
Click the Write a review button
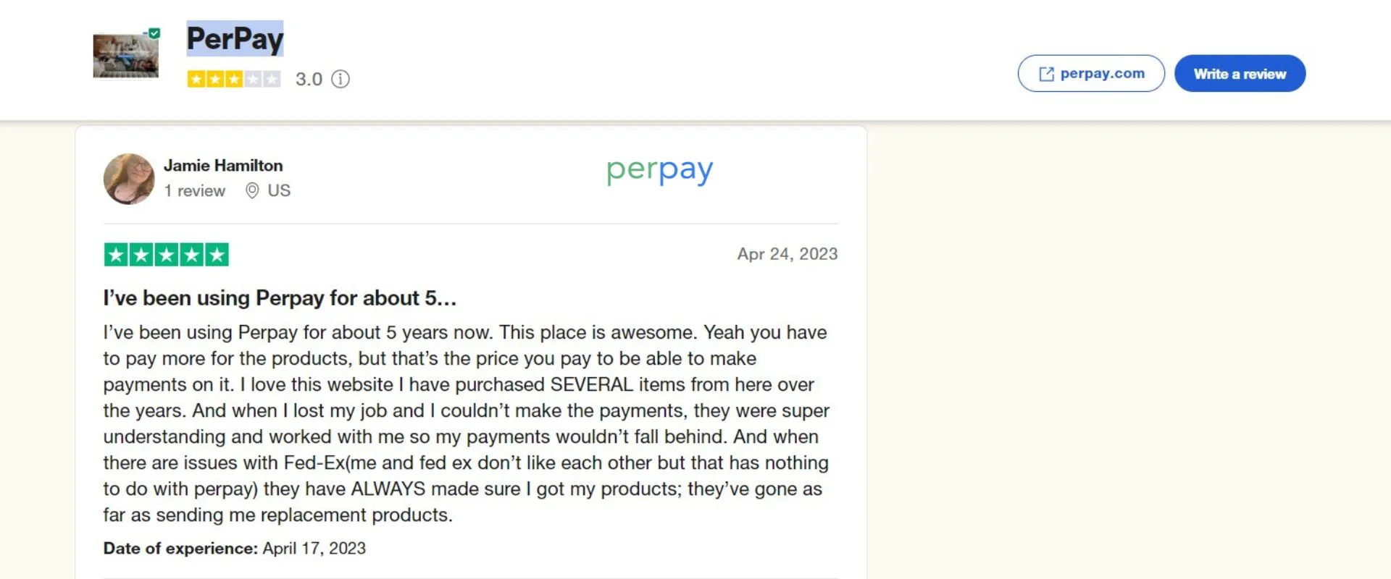tap(1240, 73)
